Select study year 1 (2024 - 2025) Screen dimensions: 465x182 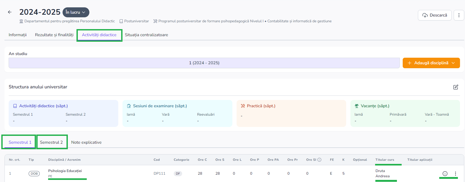(x=204, y=63)
